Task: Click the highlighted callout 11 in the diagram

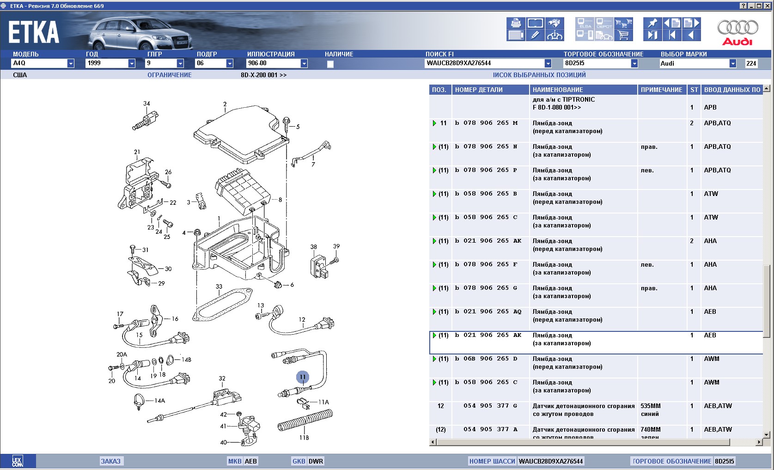Action: [303, 377]
